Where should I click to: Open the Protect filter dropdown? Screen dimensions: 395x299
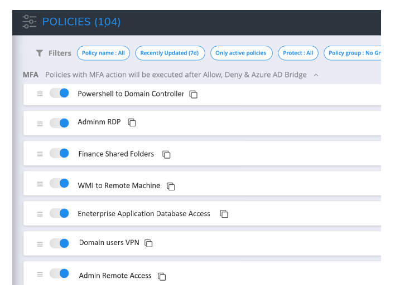click(298, 53)
